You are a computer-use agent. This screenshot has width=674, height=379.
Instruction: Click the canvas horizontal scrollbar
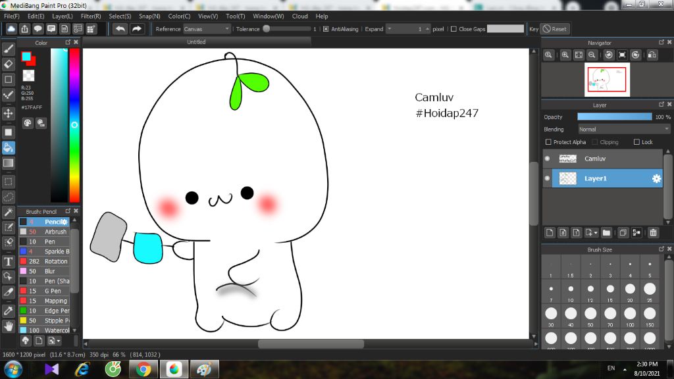pyautogui.click(x=311, y=343)
